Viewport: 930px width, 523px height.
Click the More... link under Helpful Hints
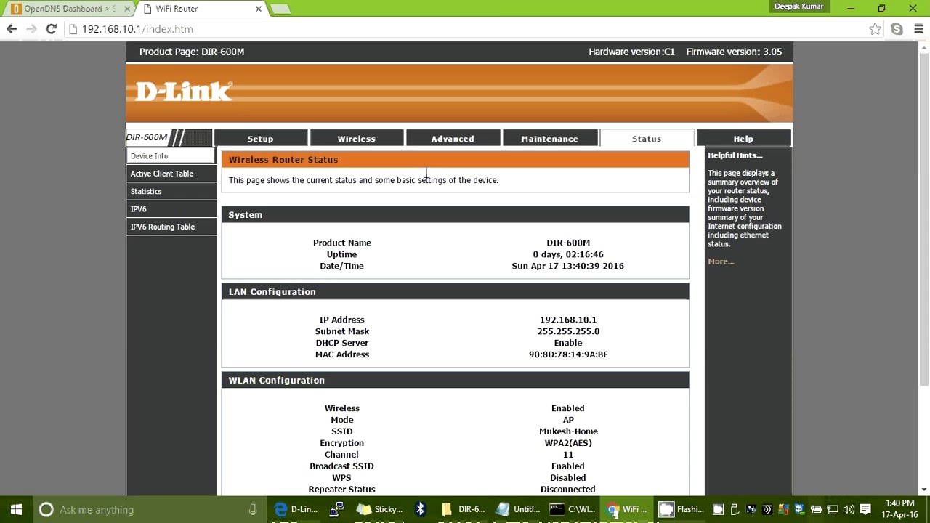point(721,261)
